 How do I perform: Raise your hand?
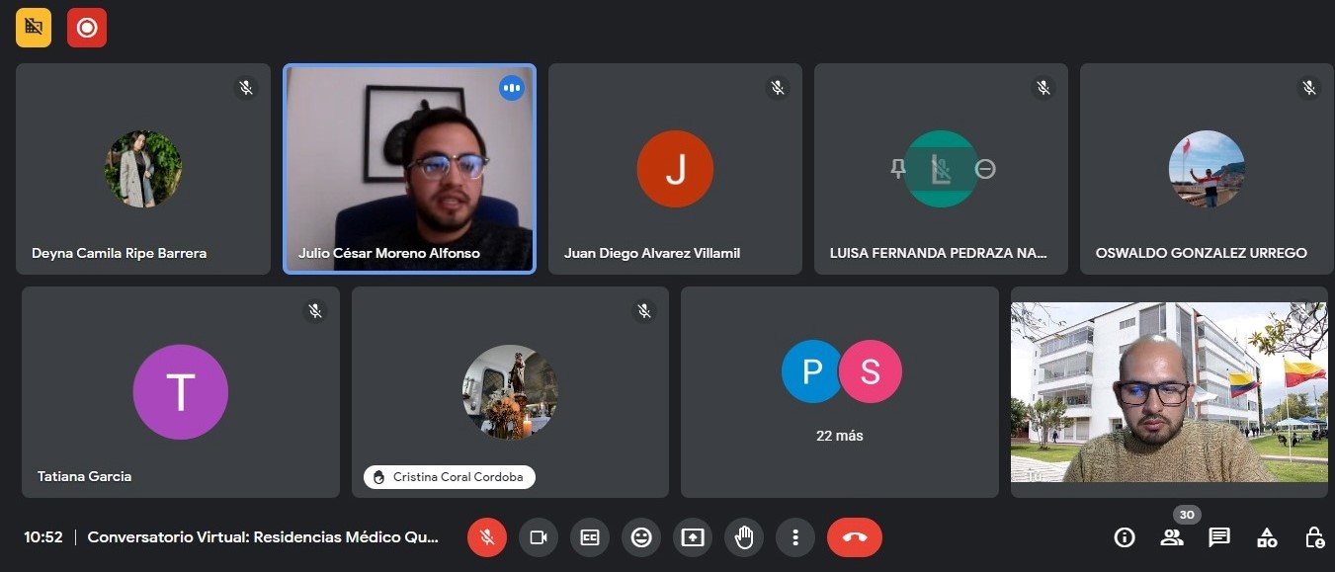tap(744, 537)
